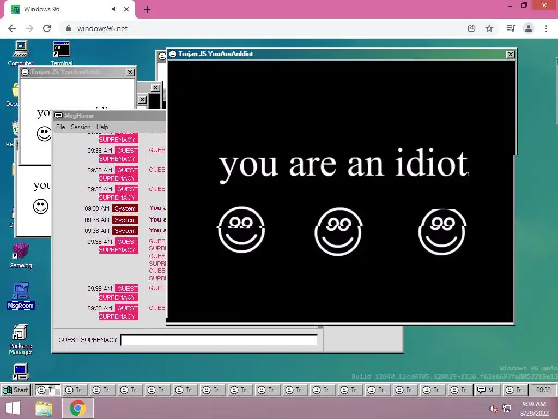
Task: Open Chrome media controls icon
Action: [511, 28]
